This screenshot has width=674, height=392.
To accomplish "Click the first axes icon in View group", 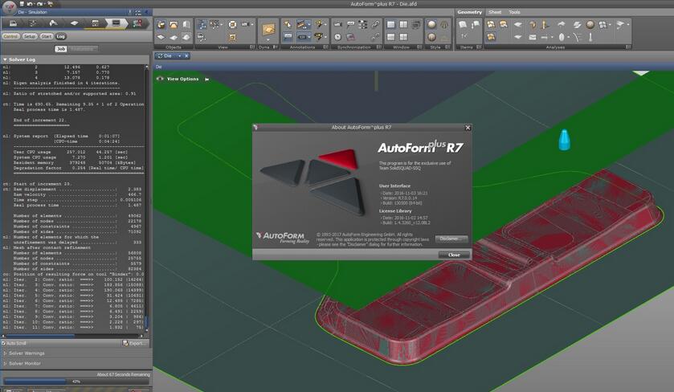I will [202, 25].
